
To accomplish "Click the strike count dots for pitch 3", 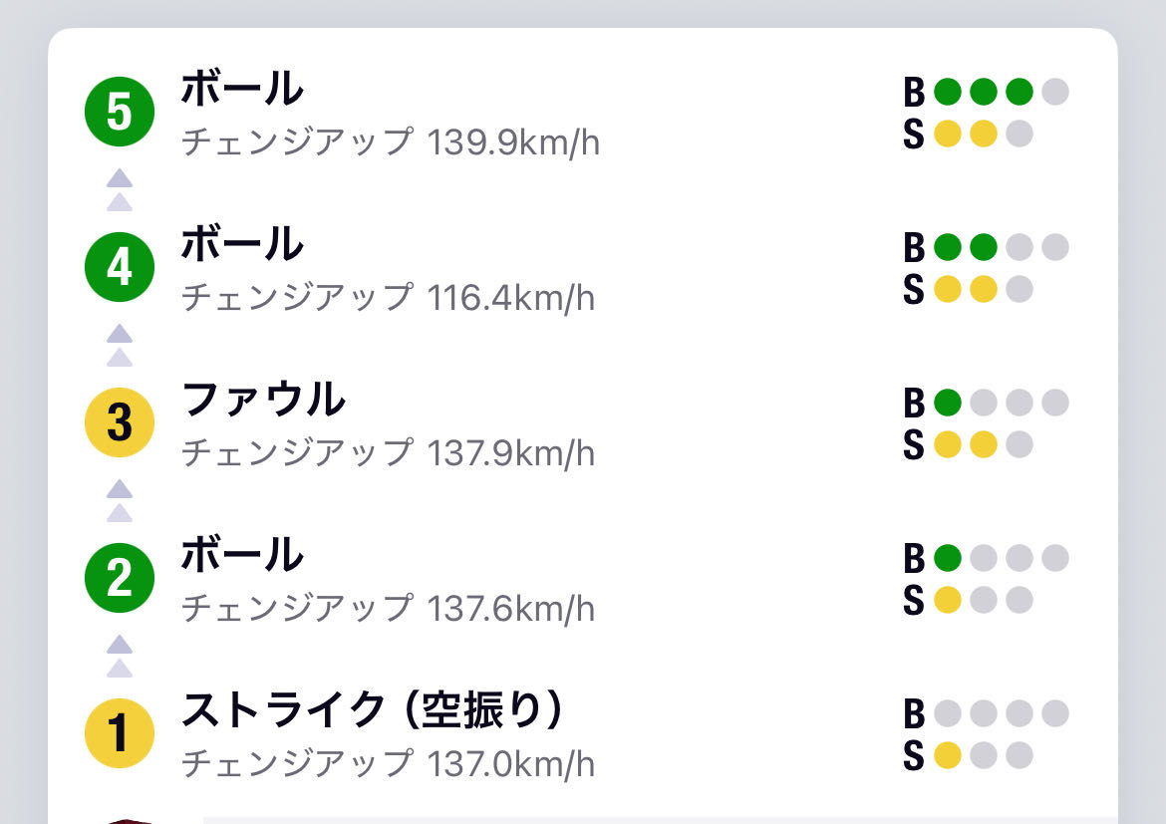I will point(983,444).
